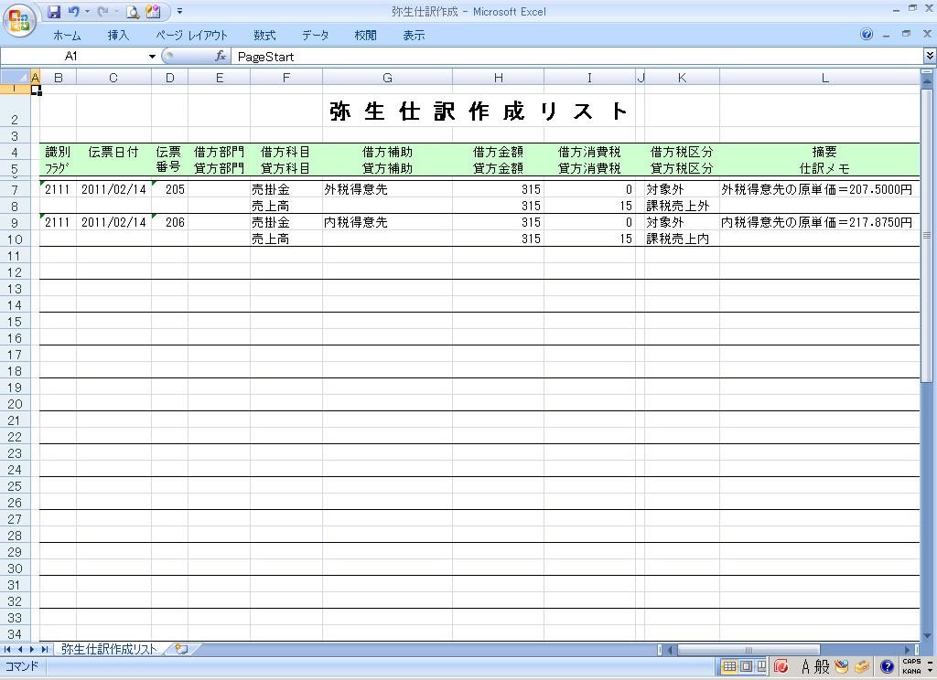Jump to the last sheet tab
Viewport: 937px width, 680px height.
point(44,649)
